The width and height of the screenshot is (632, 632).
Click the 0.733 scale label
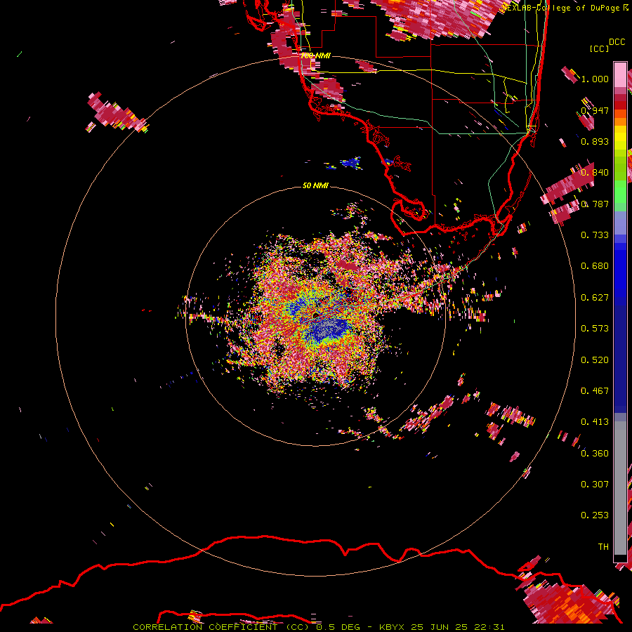(x=595, y=235)
